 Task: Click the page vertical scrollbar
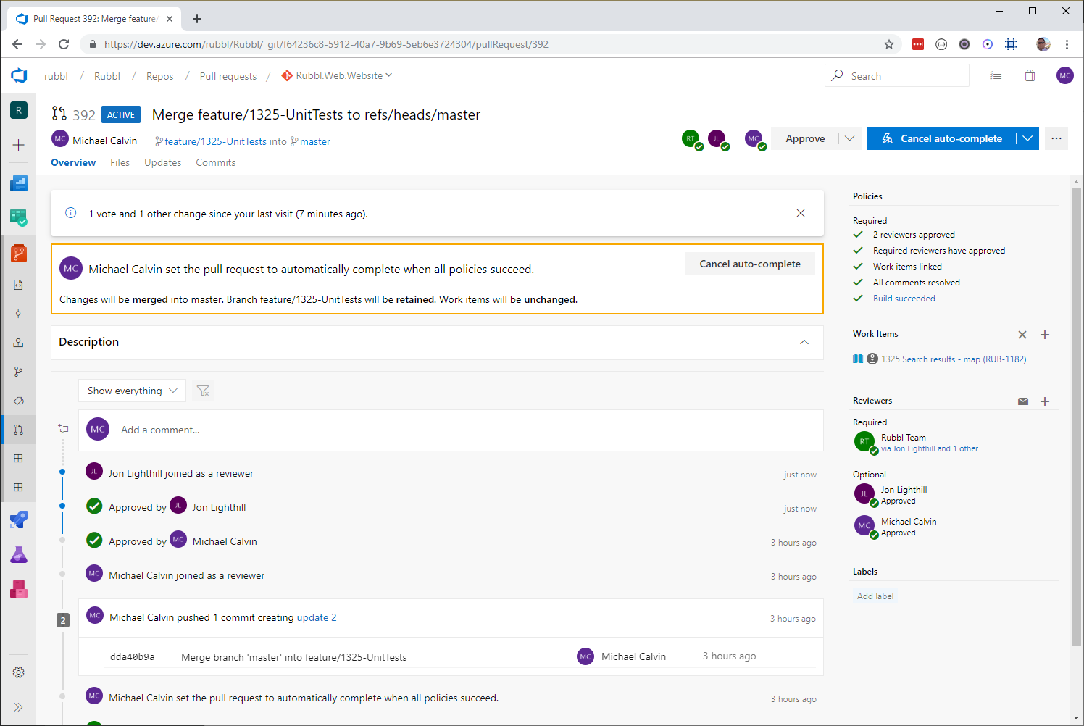tap(1076, 417)
